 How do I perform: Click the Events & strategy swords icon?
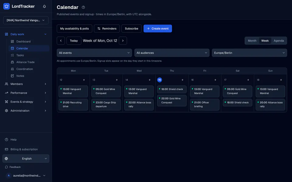pos(6,102)
